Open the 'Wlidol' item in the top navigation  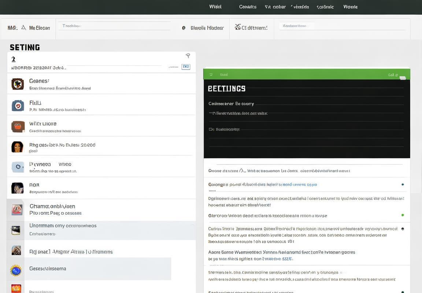click(215, 7)
